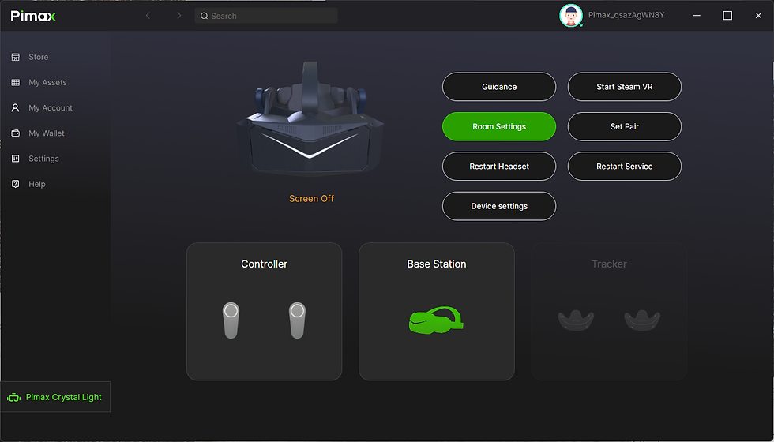Click the My Account person icon
The width and height of the screenshot is (774, 442).
pyautogui.click(x=15, y=107)
